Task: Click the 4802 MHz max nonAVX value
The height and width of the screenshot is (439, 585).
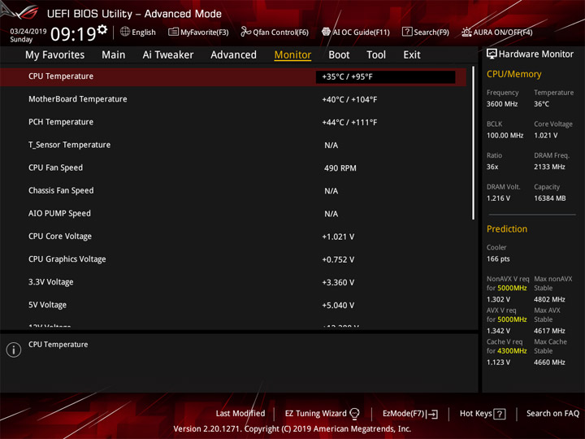Action: 549,299
